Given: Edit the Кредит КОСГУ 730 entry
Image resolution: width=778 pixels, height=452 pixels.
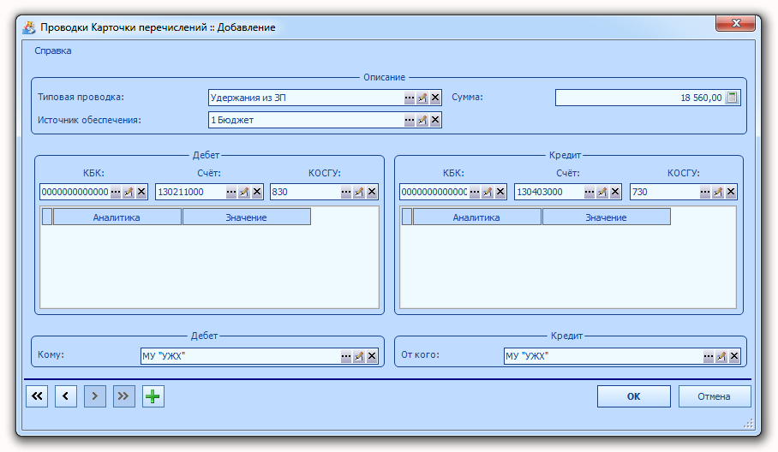Looking at the screenshot, I should click(x=718, y=192).
